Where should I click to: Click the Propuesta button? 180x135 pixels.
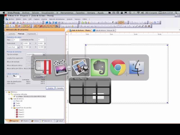click(x=39, y=77)
